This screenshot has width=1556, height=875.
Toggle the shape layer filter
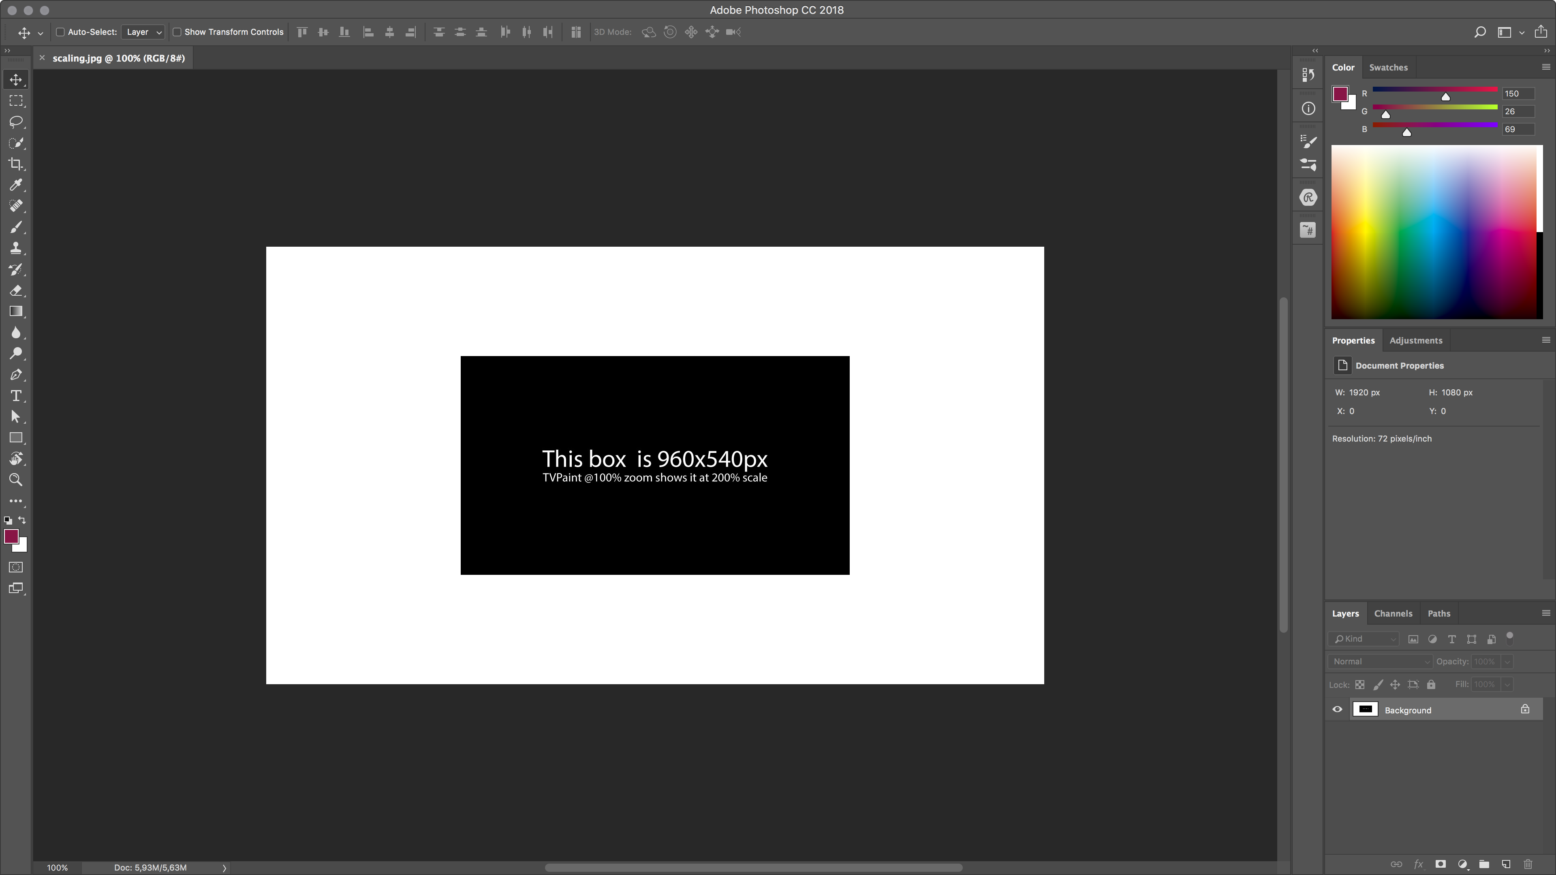coord(1471,639)
